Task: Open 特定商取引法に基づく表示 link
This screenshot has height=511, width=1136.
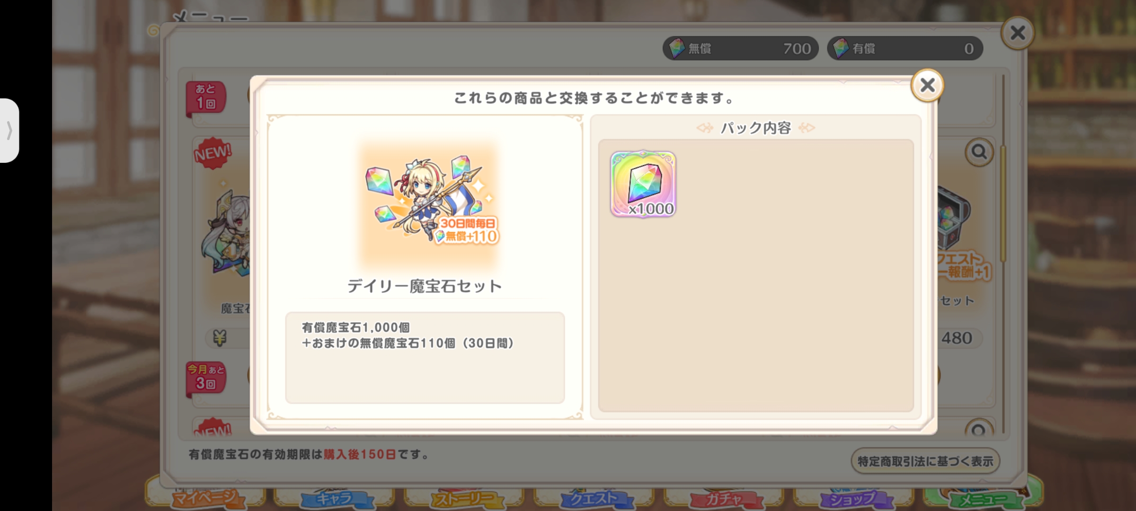Action: pos(925,461)
